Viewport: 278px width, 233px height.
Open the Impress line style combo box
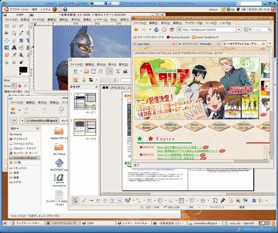click(109, 80)
